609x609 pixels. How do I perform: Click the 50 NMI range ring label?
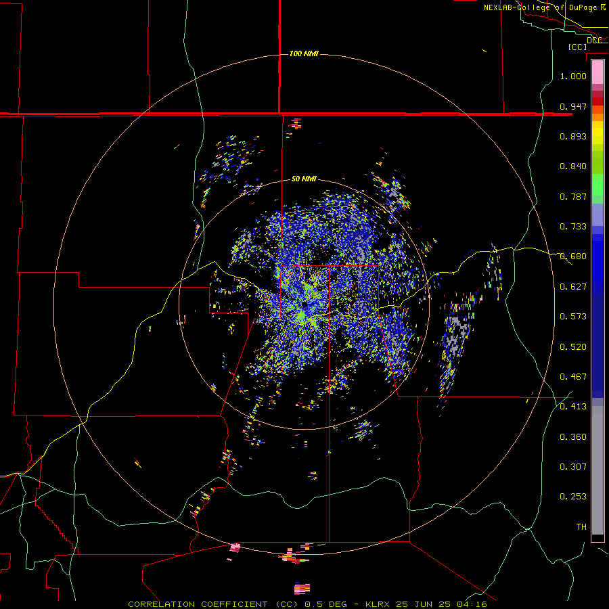point(304,179)
